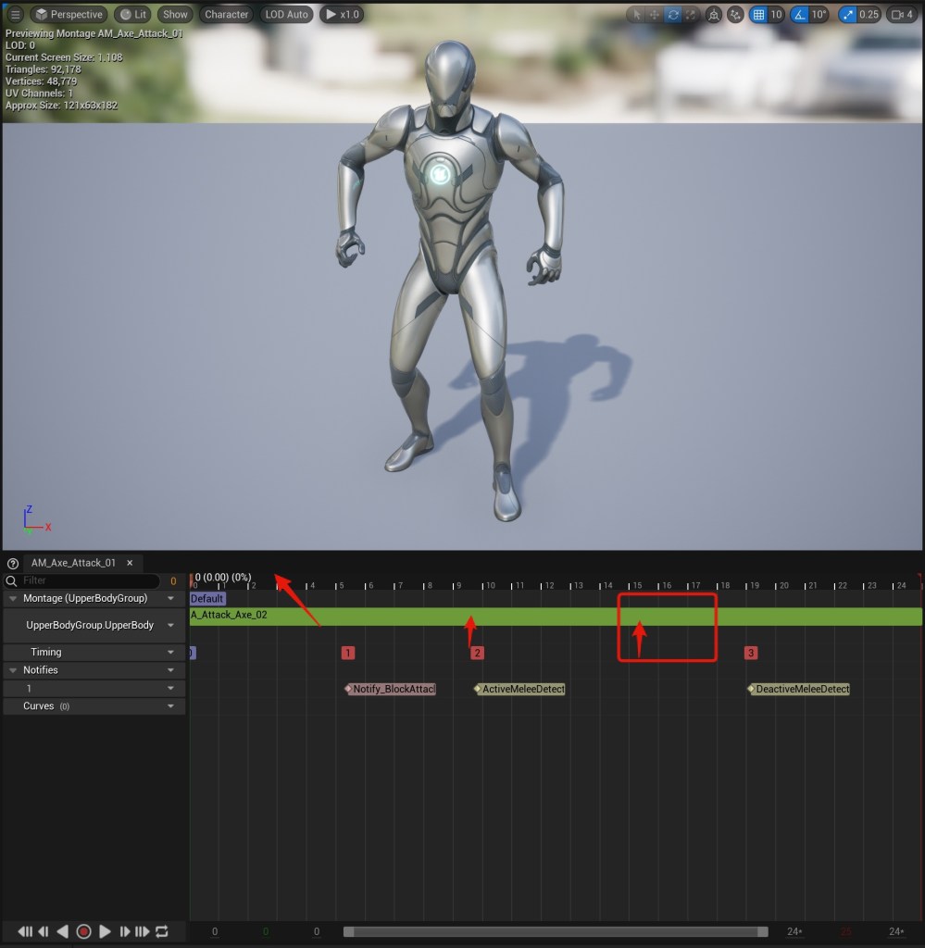This screenshot has width=925, height=948.
Task: Open the Timing track dropdown arrow
Action: coord(170,653)
